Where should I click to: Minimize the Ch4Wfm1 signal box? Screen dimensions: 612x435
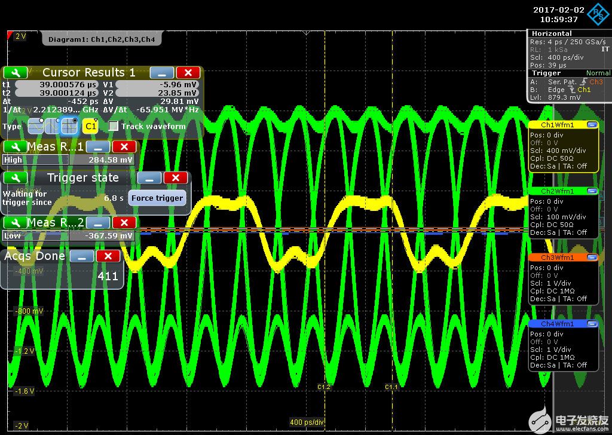592,324
